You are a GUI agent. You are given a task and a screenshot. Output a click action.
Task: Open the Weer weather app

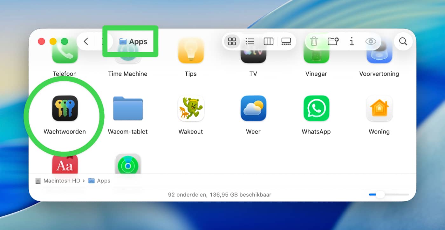click(253, 108)
